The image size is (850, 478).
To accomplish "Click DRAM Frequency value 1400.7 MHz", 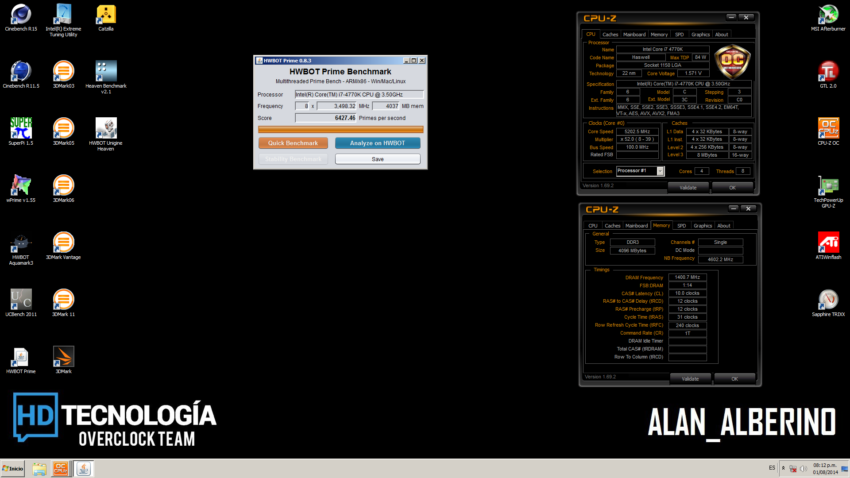I will [x=687, y=278].
